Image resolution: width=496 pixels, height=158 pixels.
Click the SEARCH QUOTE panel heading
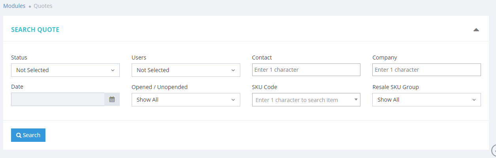click(35, 30)
